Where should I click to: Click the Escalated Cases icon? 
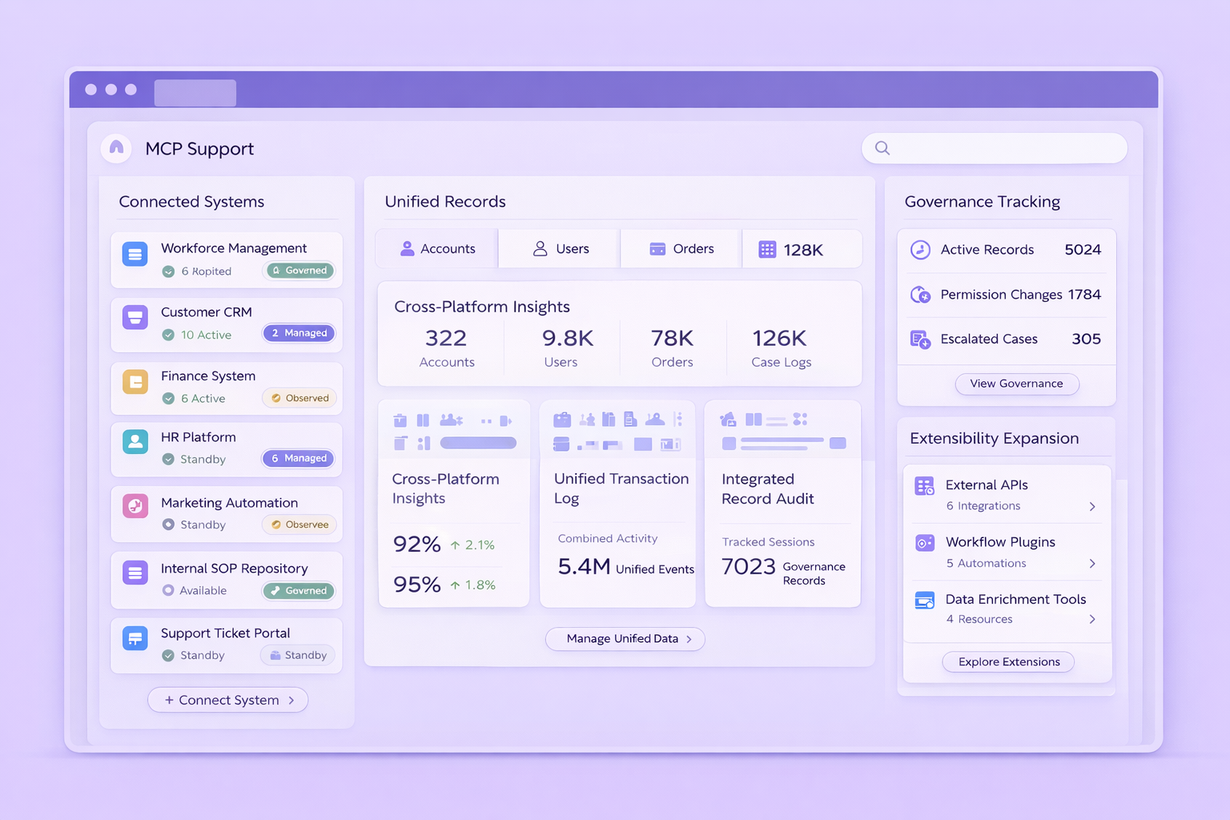coord(920,340)
